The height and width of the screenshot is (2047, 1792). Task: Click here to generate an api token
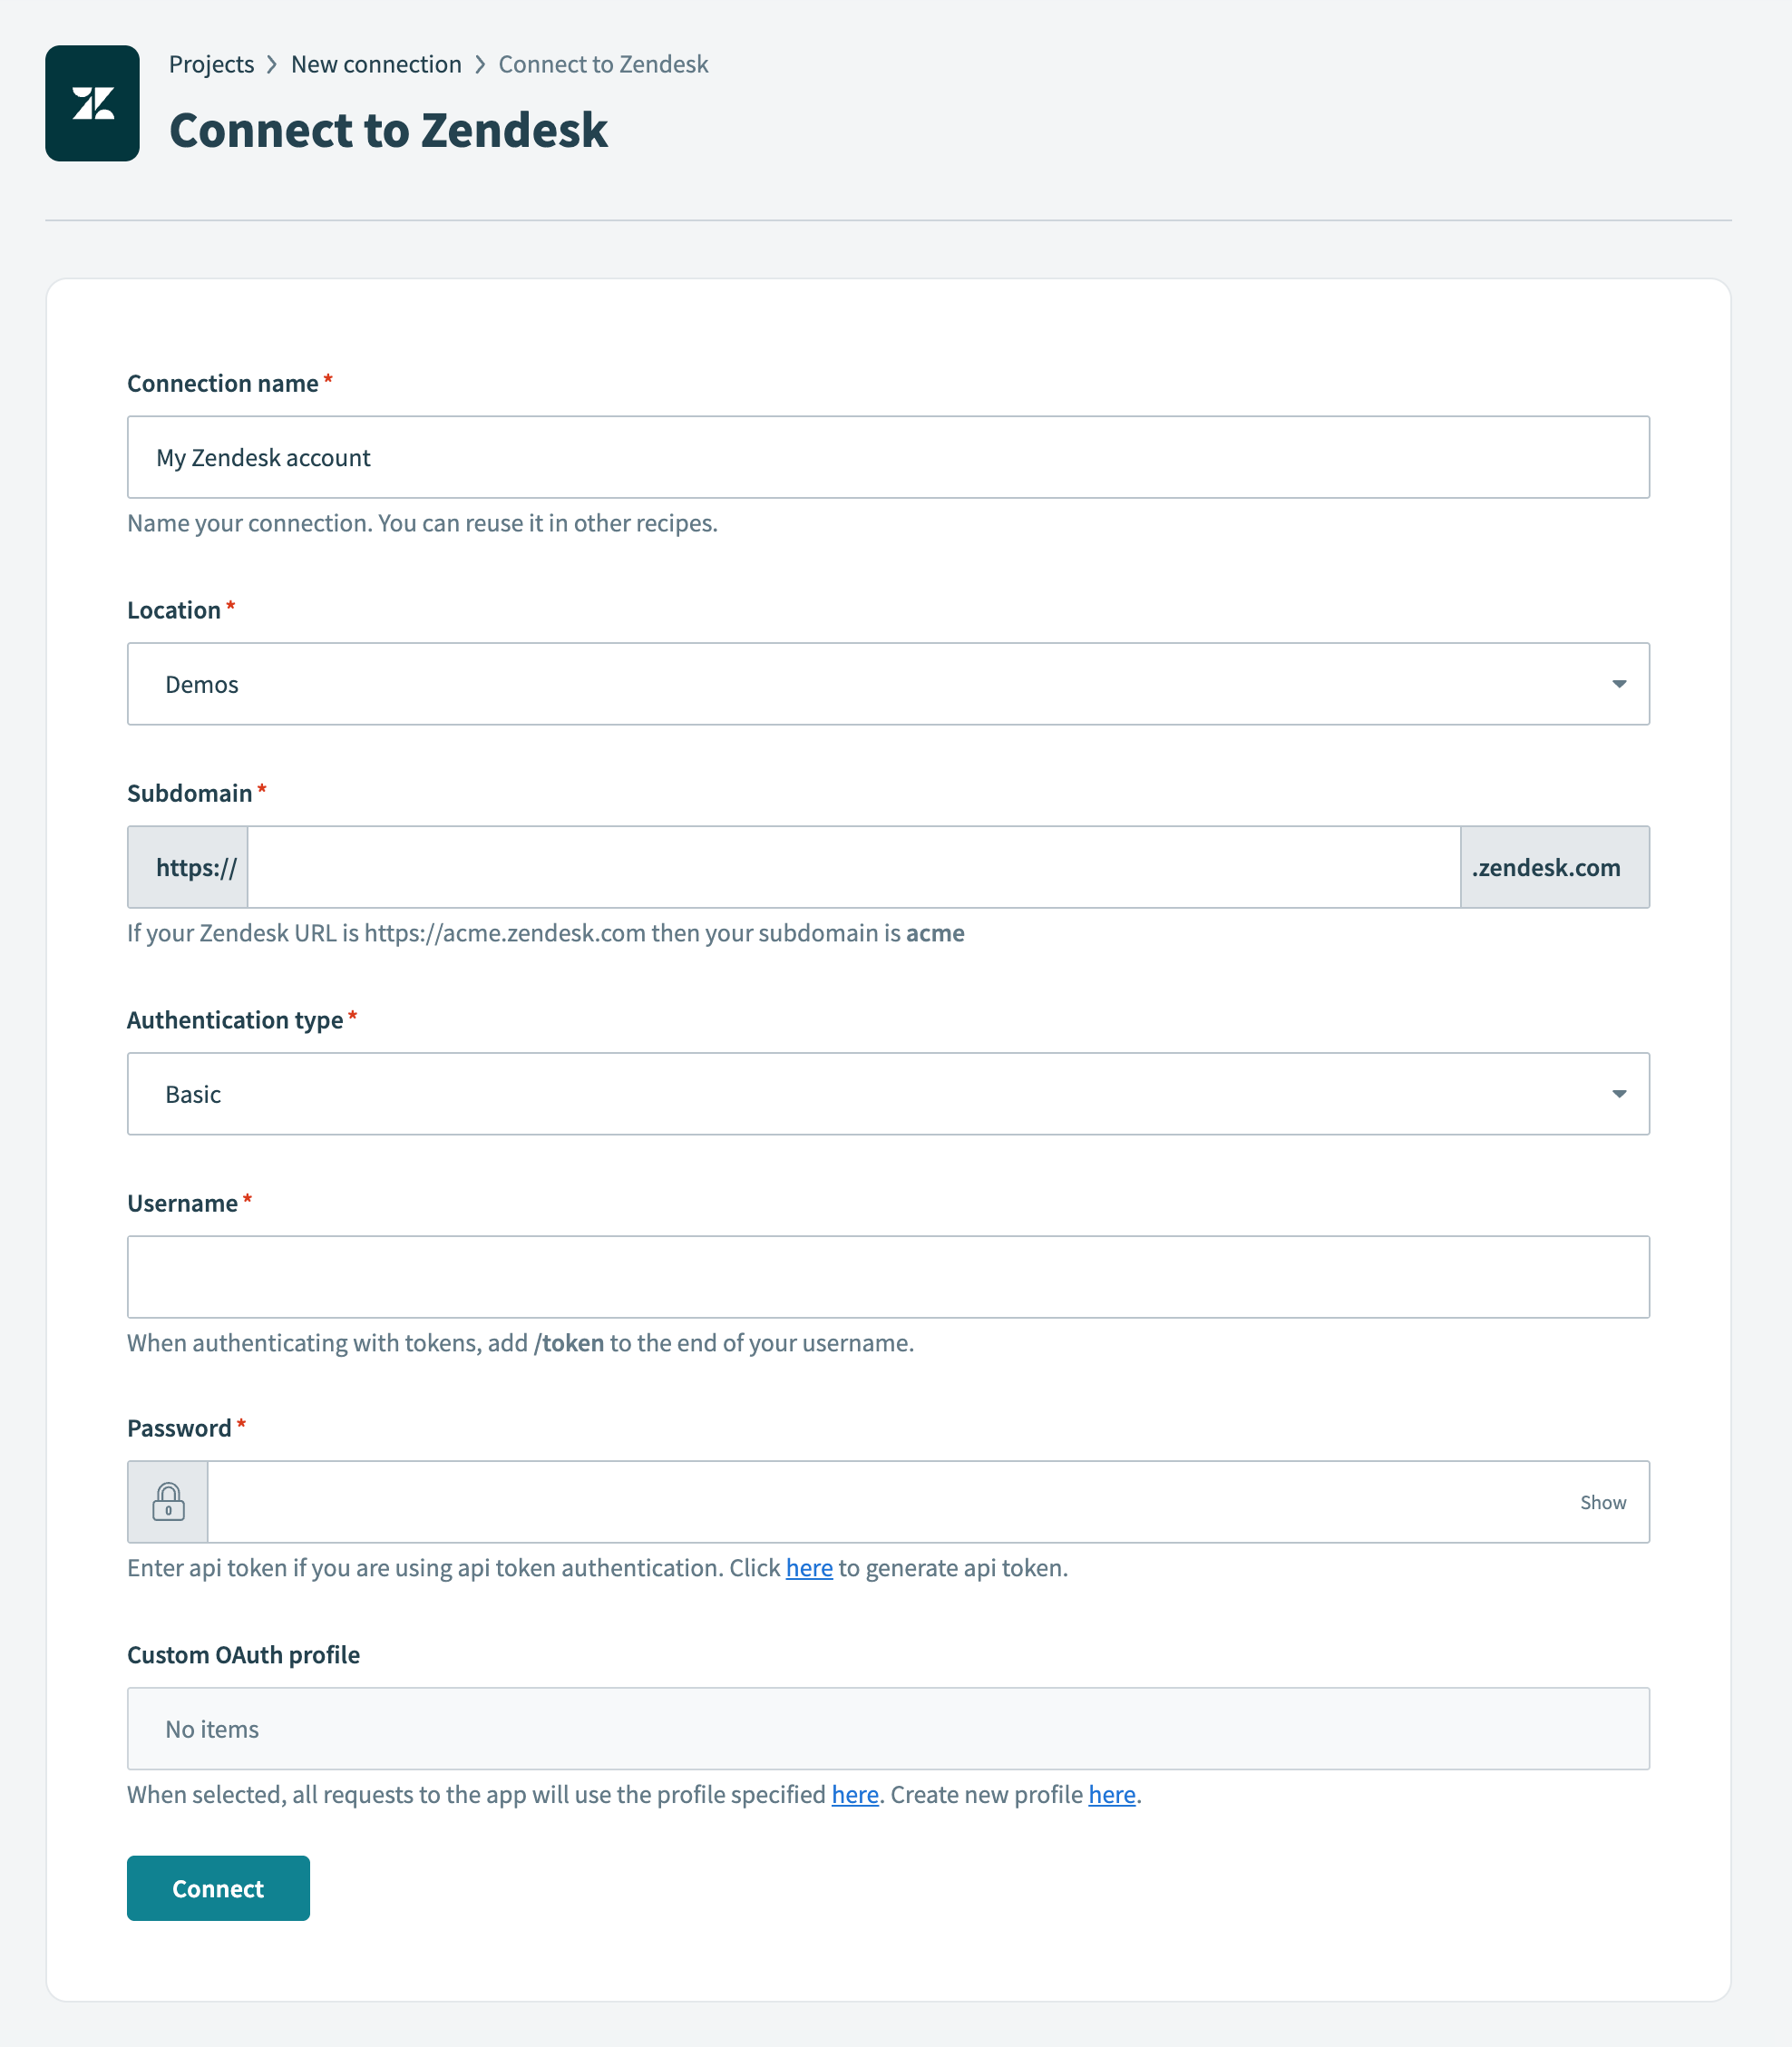point(809,1567)
